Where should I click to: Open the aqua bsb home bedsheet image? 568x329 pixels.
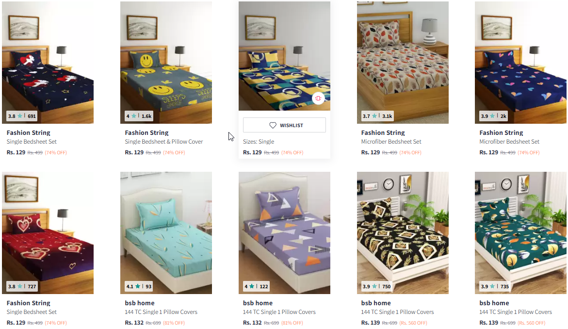(166, 232)
